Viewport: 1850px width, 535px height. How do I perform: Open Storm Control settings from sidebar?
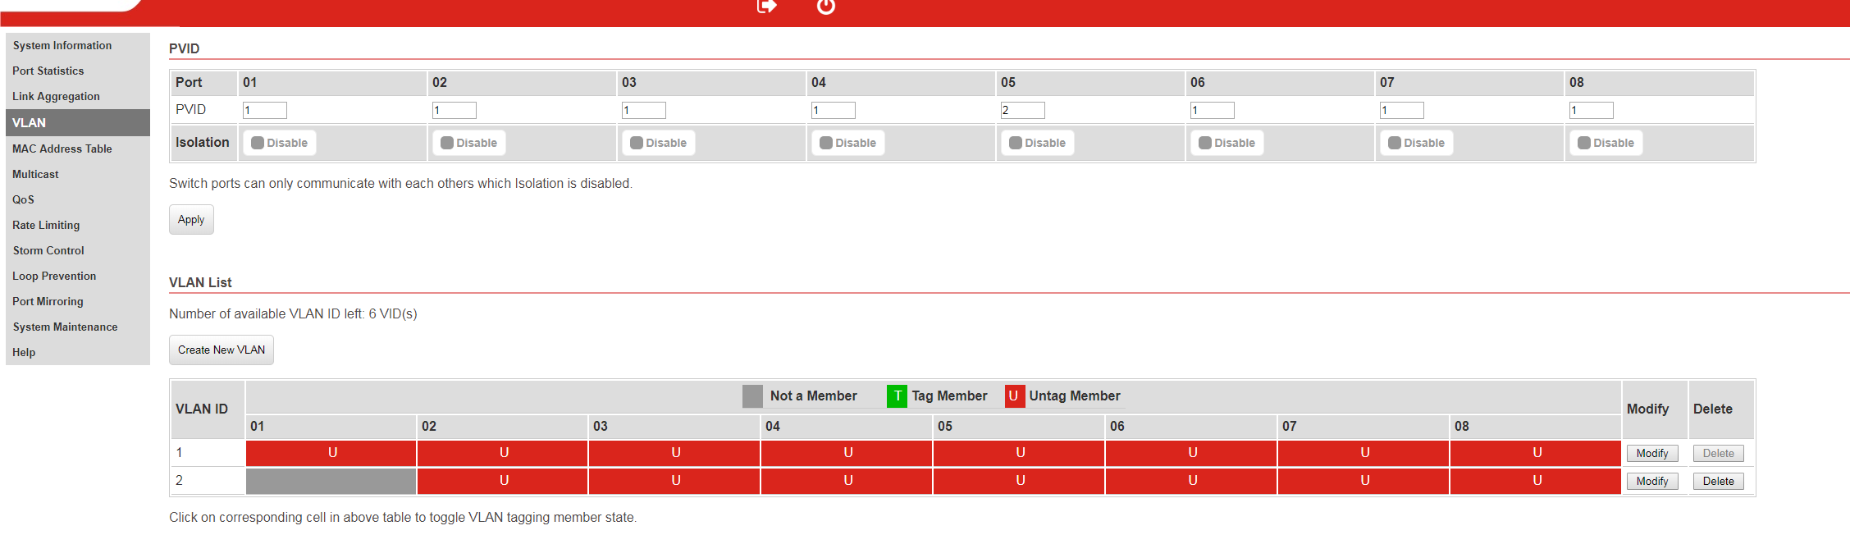tap(48, 251)
